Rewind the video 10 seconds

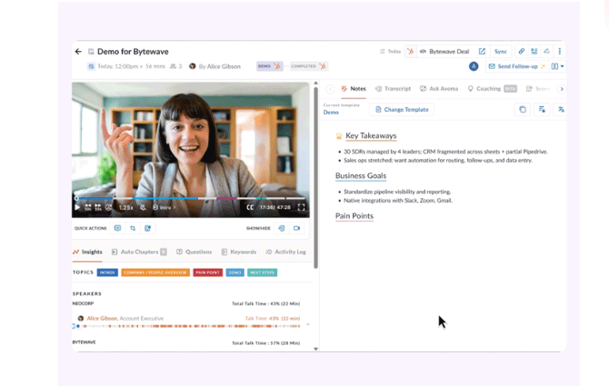[88, 207]
